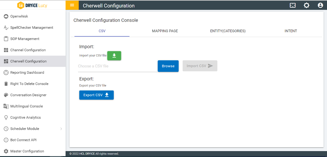Open Multilingual Console
Viewport: 327px width, 157px height.
pyautogui.click(x=33, y=106)
